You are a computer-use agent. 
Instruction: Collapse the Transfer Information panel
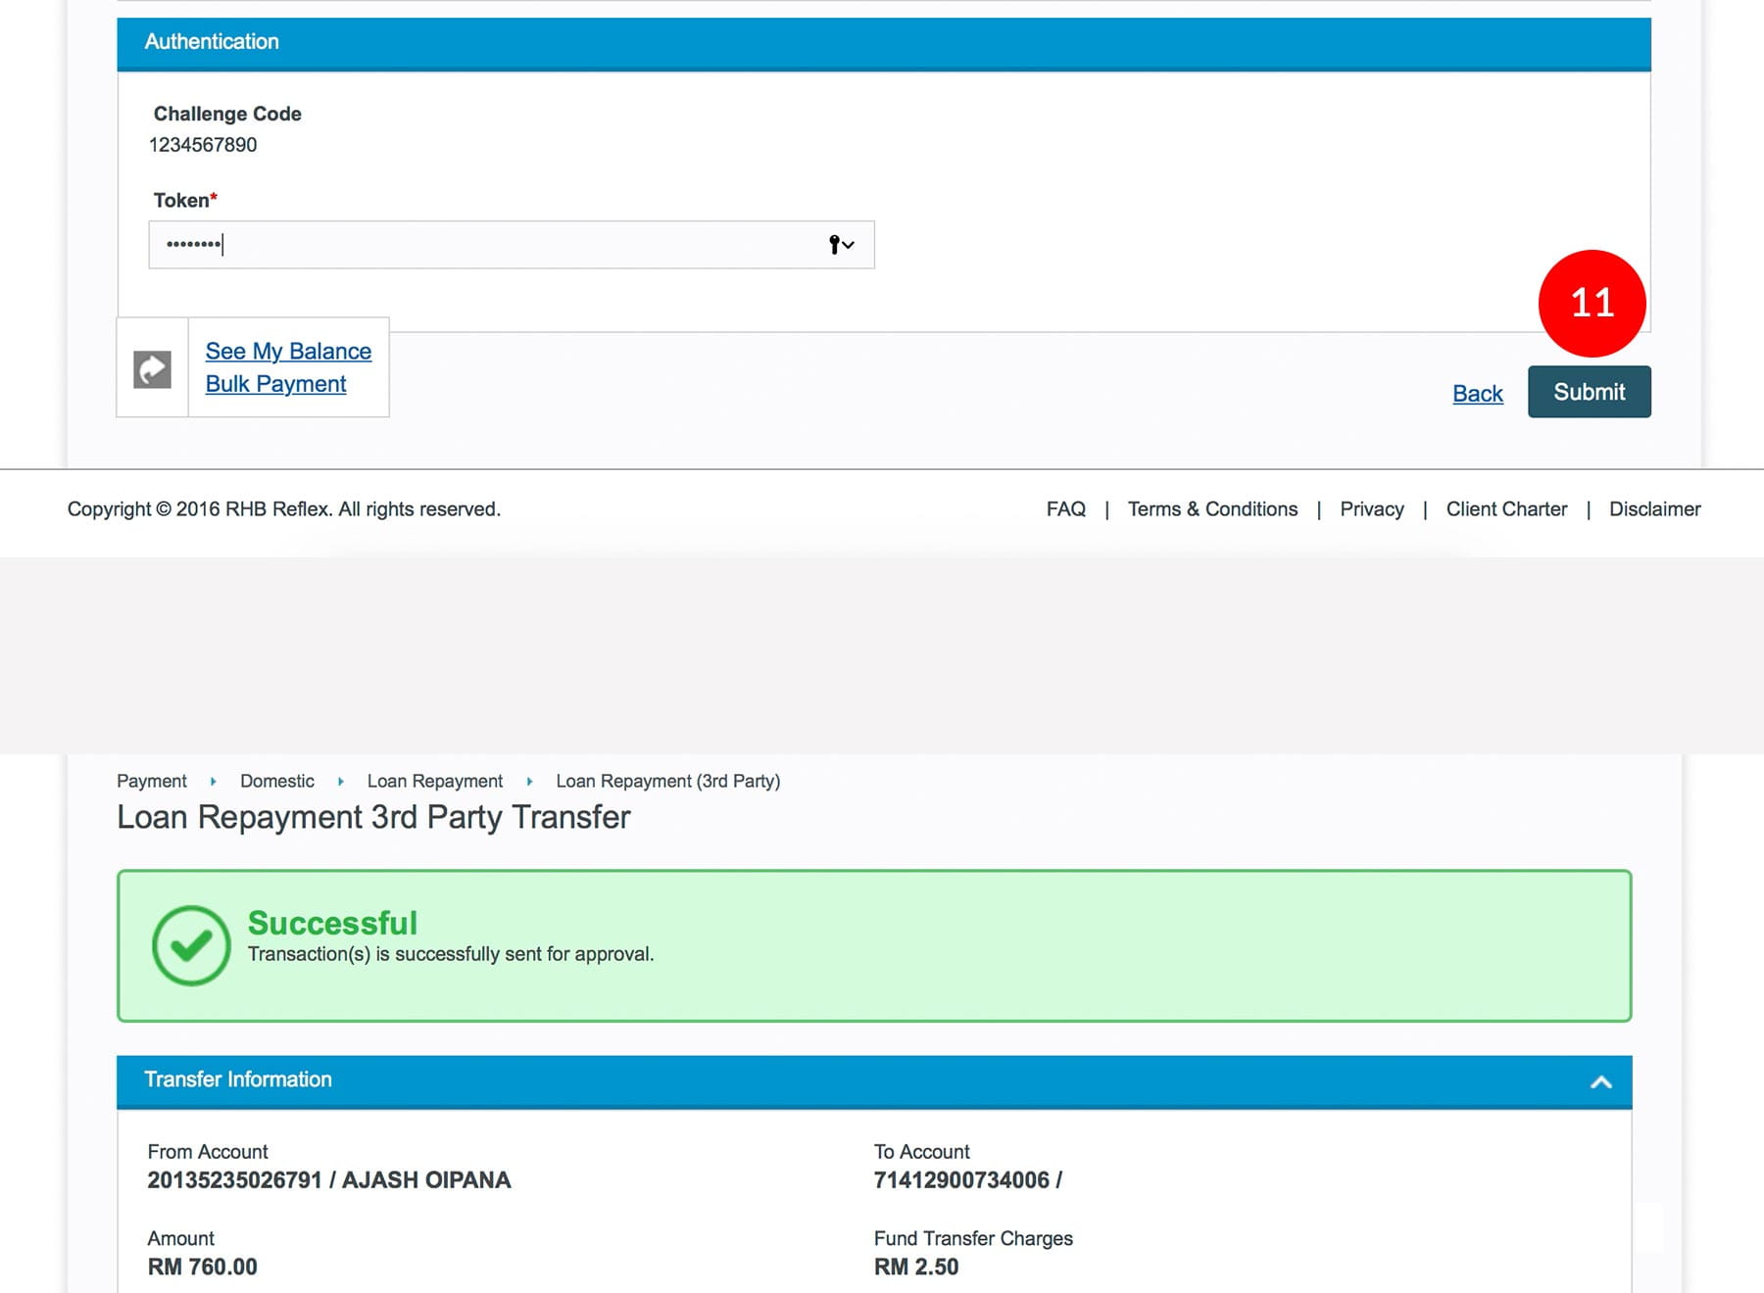click(x=1600, y=1081)
